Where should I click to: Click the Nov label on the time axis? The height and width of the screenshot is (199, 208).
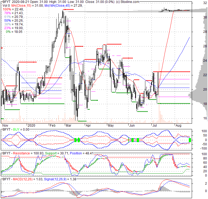(x=5, y=126)
